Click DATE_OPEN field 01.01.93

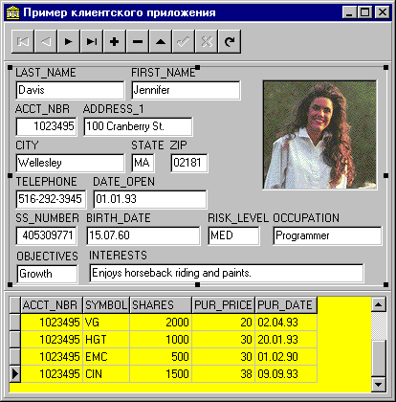coord(150,199)
